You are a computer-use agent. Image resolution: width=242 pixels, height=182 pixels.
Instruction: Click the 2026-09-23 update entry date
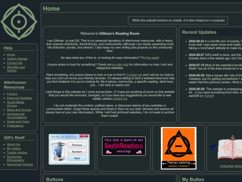pos(196,41)
